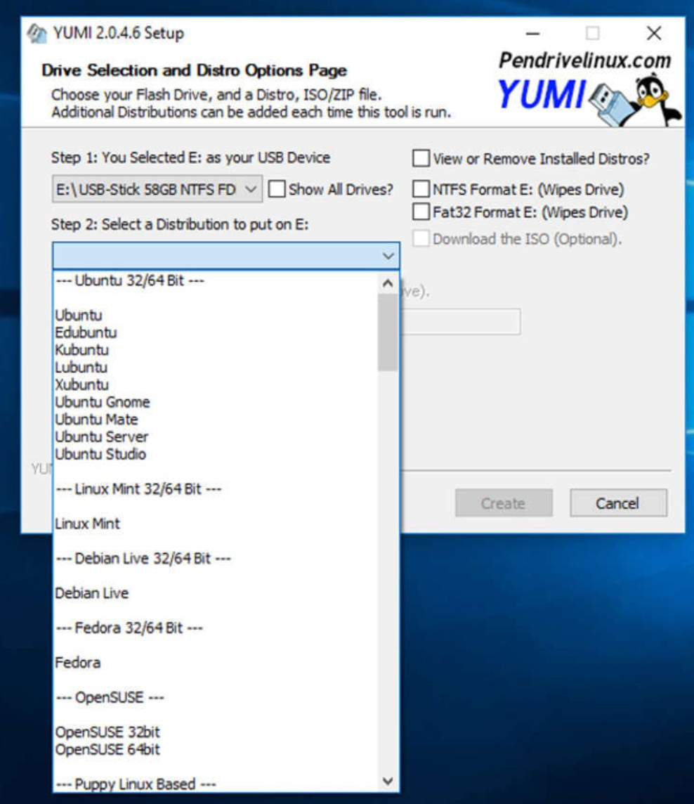The height and width of the screenshot is (804, 694).
Task: Check NTFS Format E: option
Action: [421, 189]
